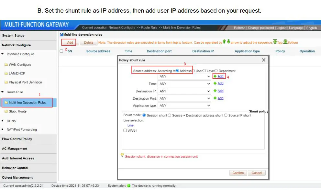Open the English language selector
Image resolution: width=321 pixels, height=190 pixels.
tap(312, 28)
